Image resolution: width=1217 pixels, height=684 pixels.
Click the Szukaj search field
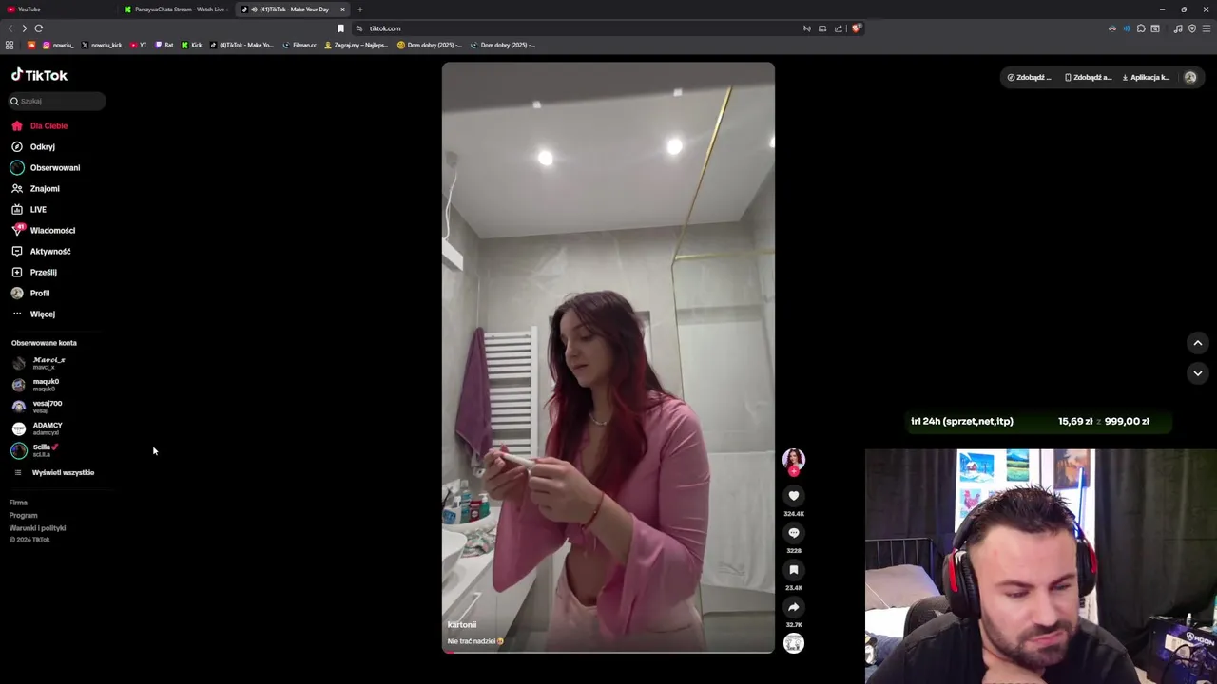pyautogui.click(x=58, y=101)
